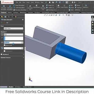Switch to the Evaluate ribbon tab

[x=30, y=13]
